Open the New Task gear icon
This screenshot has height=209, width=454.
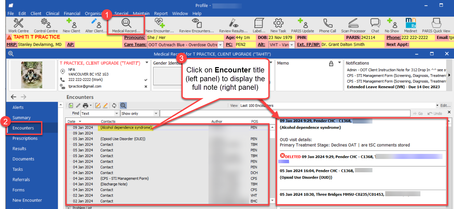[278, 23]
